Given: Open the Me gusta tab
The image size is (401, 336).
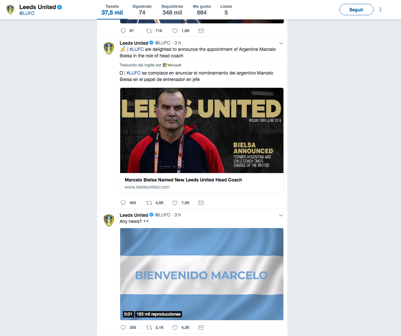Looking at the screenshot, I should point(201,10).
